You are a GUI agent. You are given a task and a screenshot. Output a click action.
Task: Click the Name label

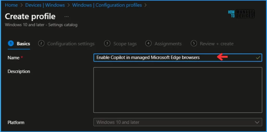[14, 58]
